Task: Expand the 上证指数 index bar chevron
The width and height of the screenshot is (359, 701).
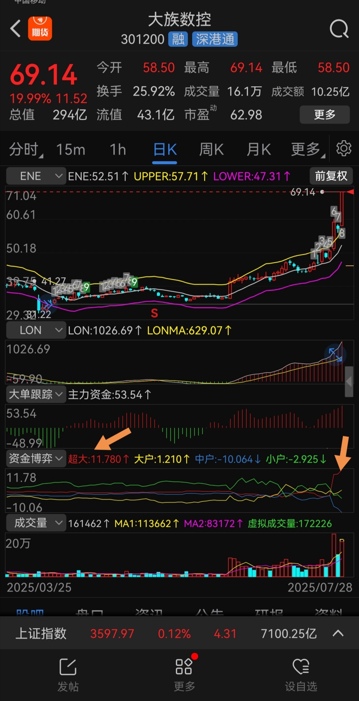Action: coord(338,633)
